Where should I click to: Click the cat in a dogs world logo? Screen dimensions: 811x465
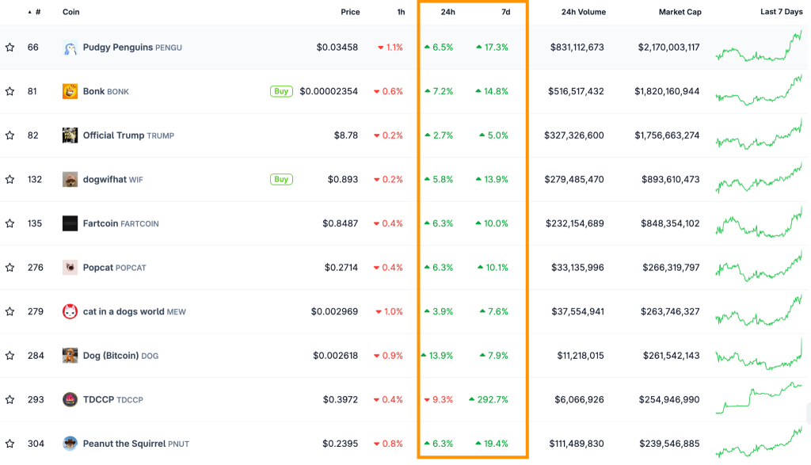tap(70, 311)
